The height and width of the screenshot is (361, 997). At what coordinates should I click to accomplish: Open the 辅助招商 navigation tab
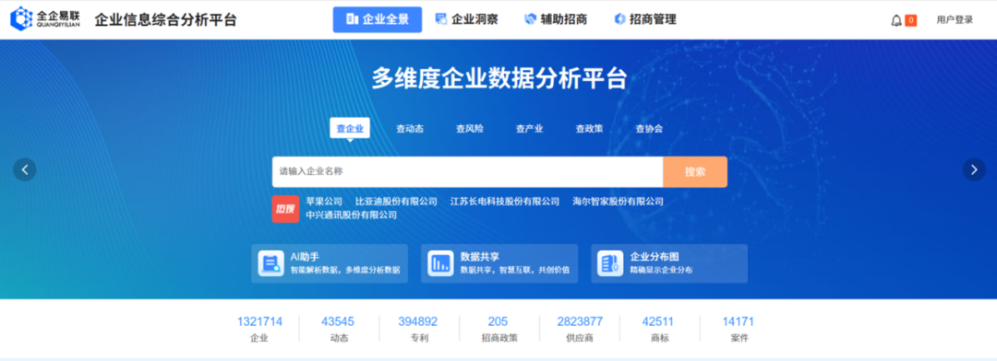[555, 19]
